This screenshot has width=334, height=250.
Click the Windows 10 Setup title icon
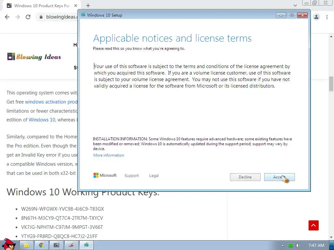(x=83, y=15)
